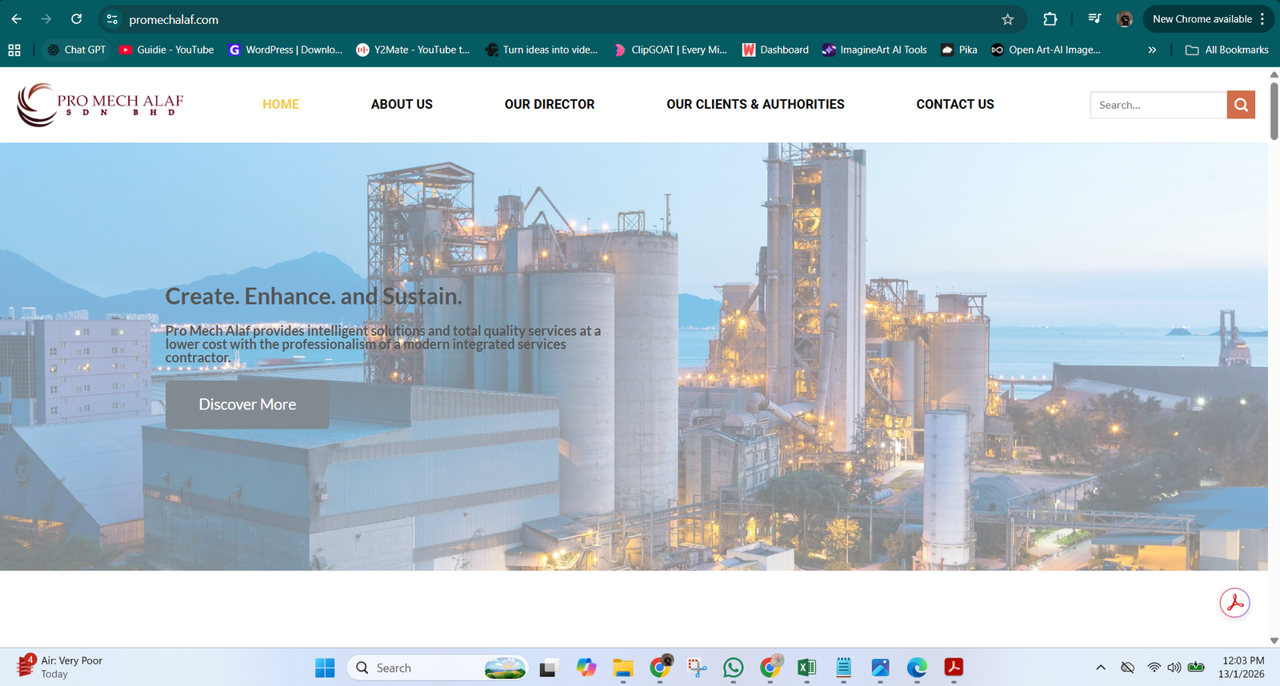1280x686 pixels.
Task: Open File Explorer from taskbar
Action: tap(623, 668)
